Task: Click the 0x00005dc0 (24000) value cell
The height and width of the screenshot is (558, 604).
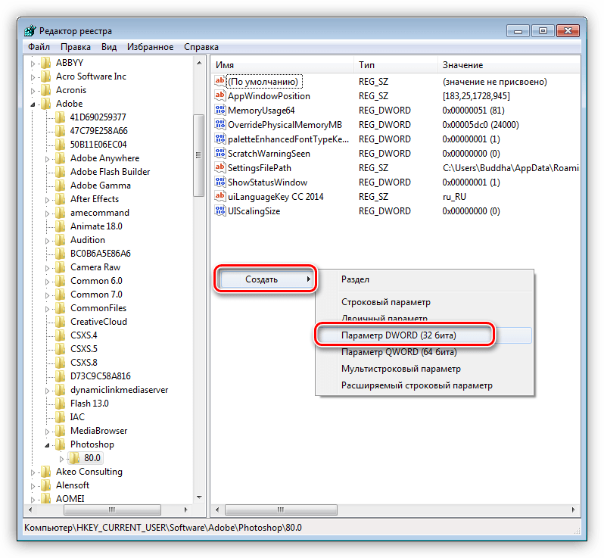Action: pyautogui.click(x=481, y=124)
